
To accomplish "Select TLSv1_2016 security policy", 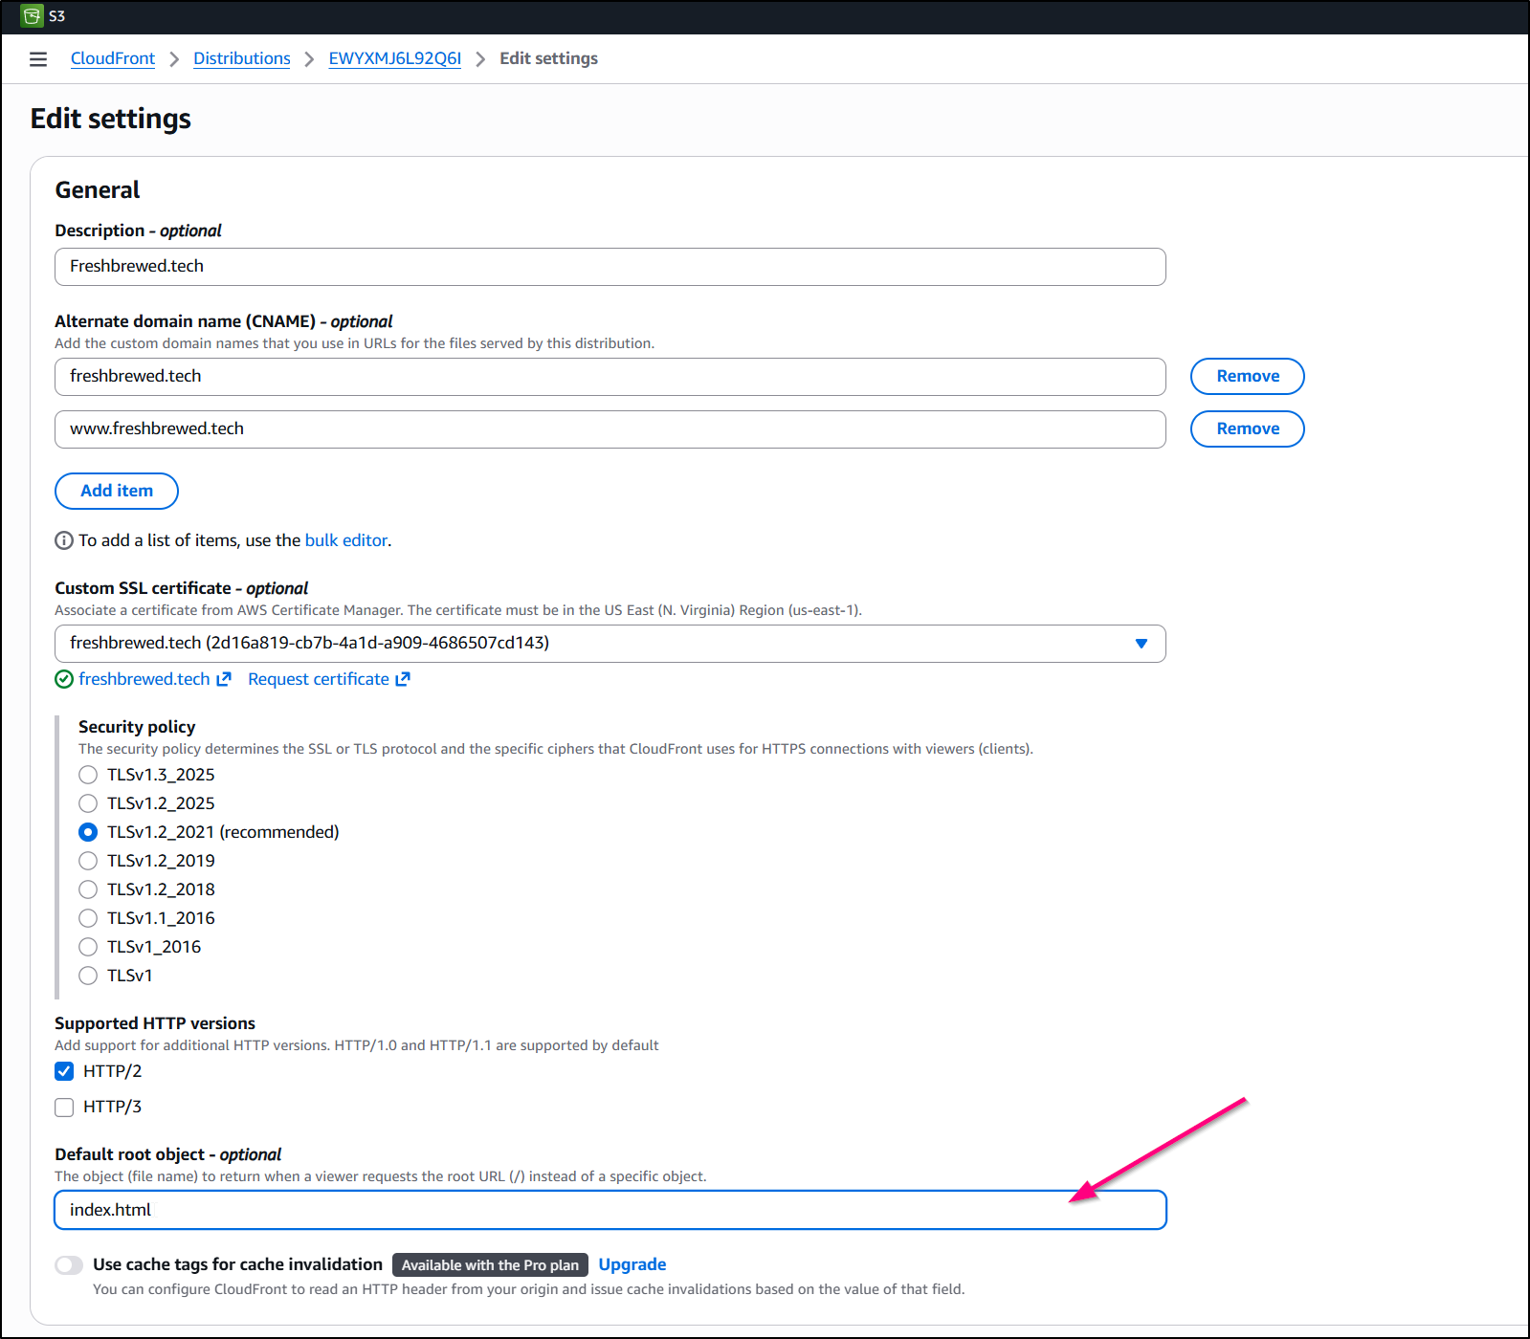I will point(88,947).
